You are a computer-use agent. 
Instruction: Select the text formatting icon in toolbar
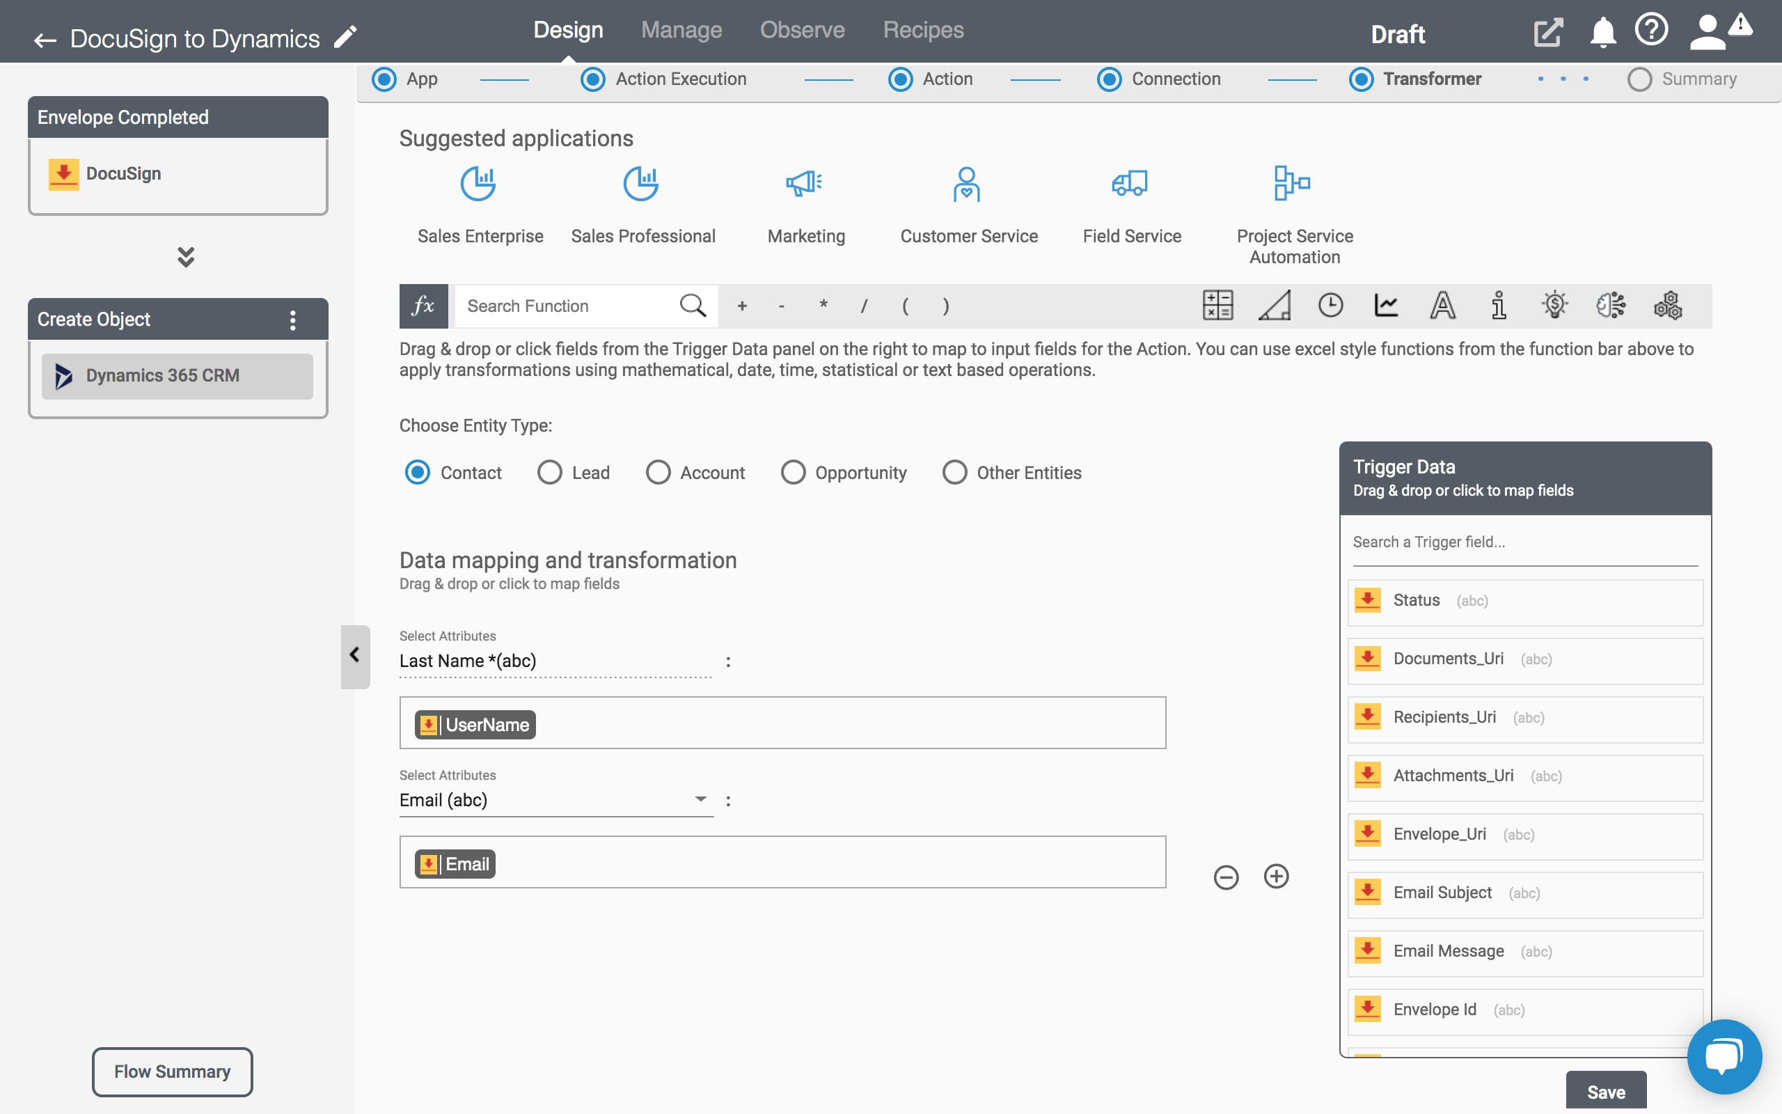pyautogui.click(x=1442, y=306)
